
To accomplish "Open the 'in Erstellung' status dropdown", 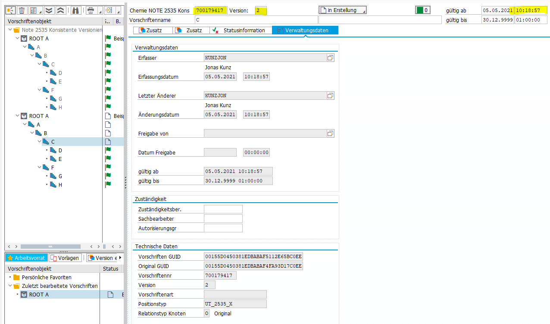I will pos(343,10).
